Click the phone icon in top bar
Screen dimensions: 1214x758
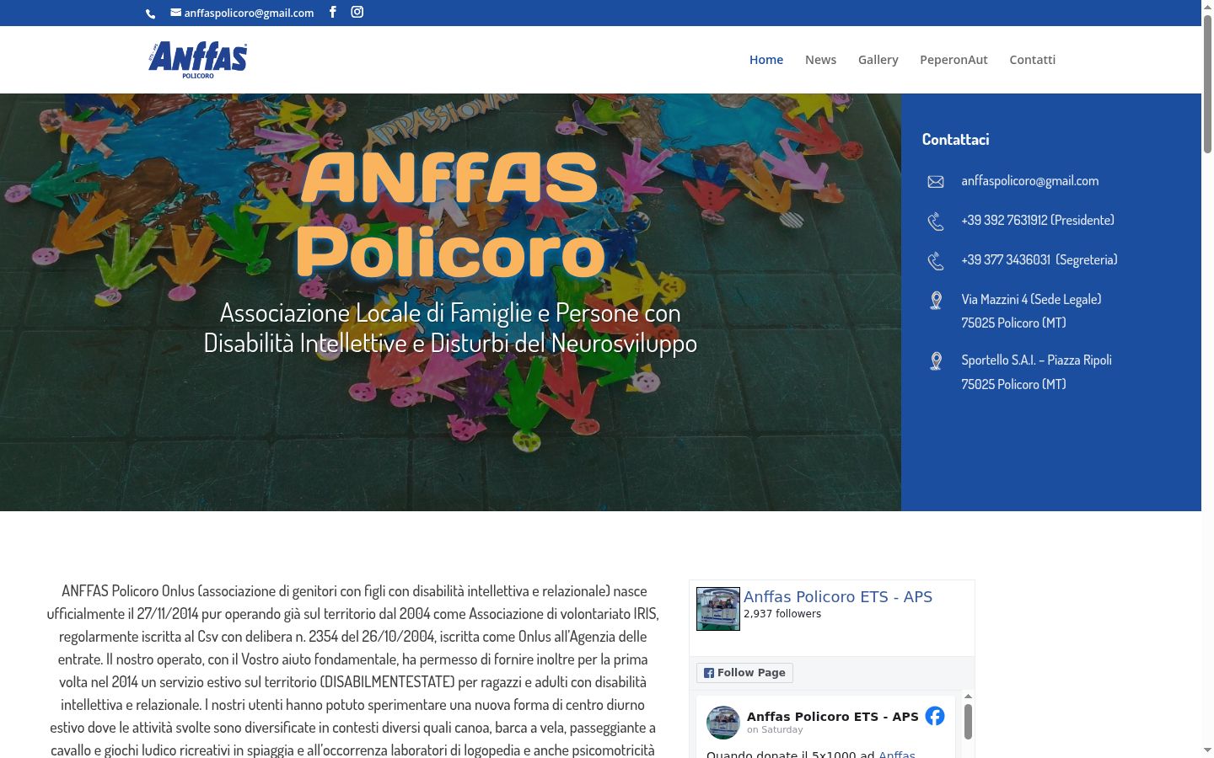point(150,13)
